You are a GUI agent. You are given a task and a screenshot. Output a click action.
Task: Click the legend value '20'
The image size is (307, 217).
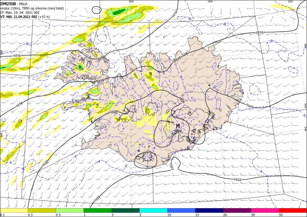click(225, 215)
